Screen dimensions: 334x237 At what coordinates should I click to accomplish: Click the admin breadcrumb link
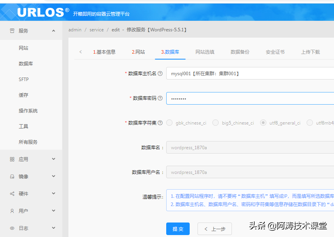(75, 30)
